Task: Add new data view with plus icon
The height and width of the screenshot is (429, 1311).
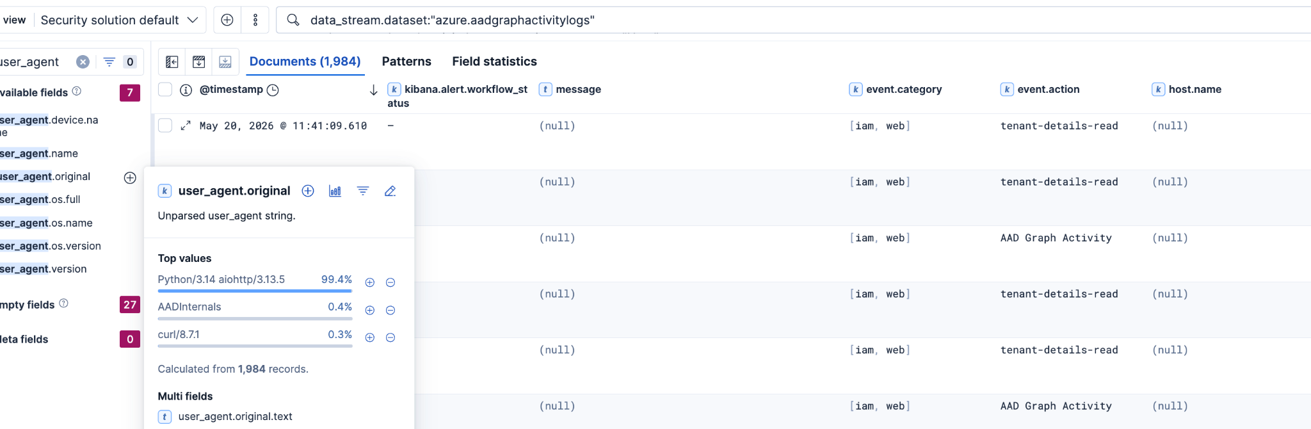Action: (x=227, y=20)
